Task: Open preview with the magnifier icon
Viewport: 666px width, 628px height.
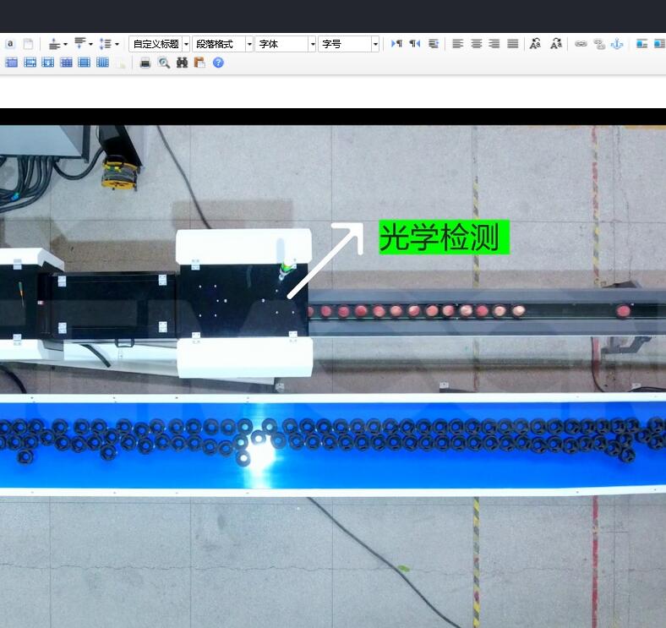Action: (x=163, y=63)
